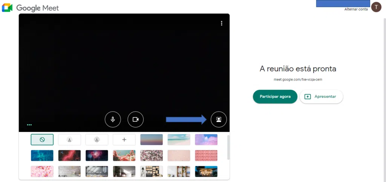
Task: Choose the skylight hall background
Action: [x=97, y=171]
